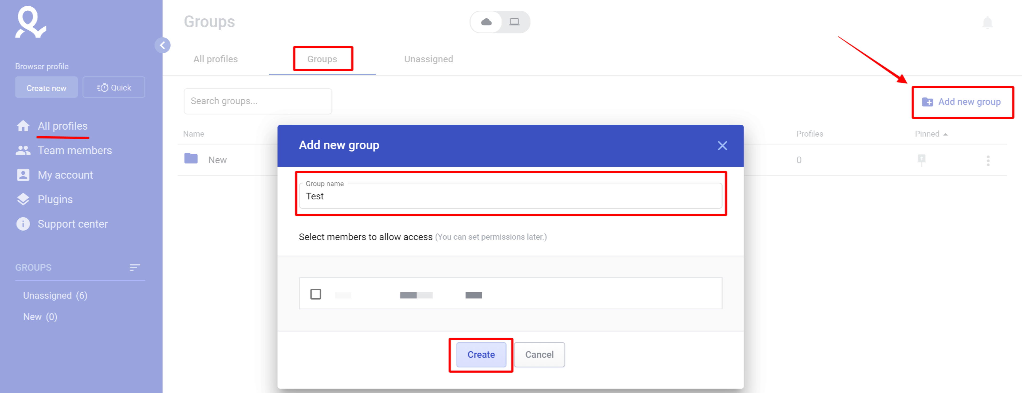Switch to local mode with the laptop icon
The width and height of the screenshot is (1022, 393).
pyautogui.click(x=514, y=22)
